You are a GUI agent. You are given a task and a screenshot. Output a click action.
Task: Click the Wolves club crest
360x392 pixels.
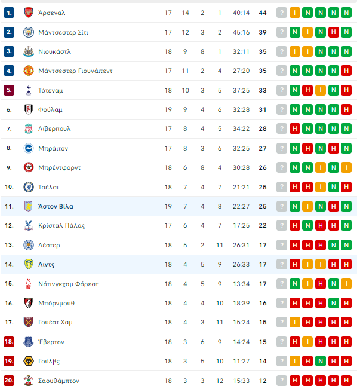pos(29,361)
